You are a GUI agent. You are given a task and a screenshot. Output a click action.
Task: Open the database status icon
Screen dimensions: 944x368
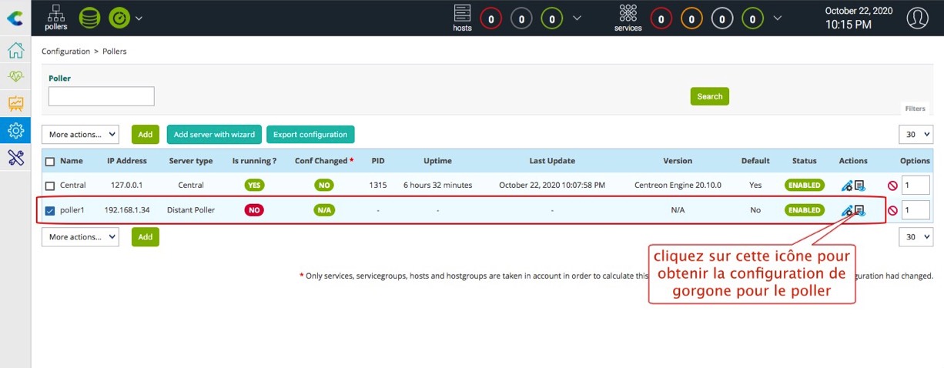point(90,18)
